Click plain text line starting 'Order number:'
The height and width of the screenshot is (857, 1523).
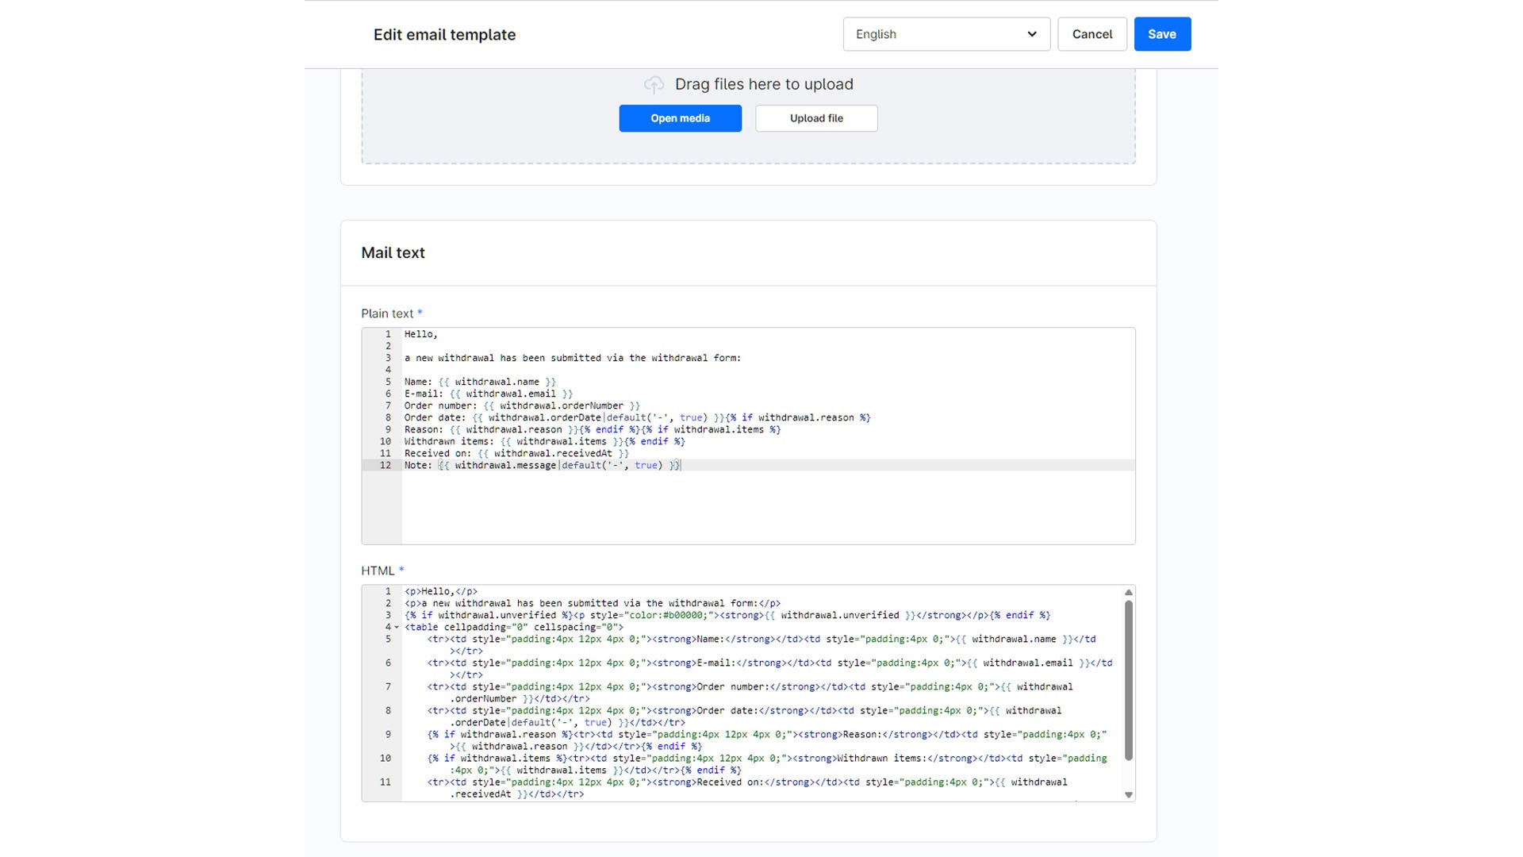tap(522, 405)
